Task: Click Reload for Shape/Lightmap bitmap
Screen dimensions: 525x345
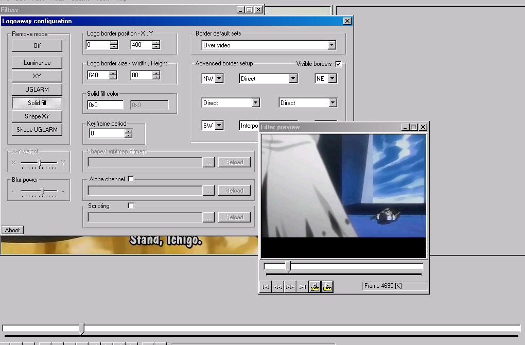Action: tap(234, 162)
